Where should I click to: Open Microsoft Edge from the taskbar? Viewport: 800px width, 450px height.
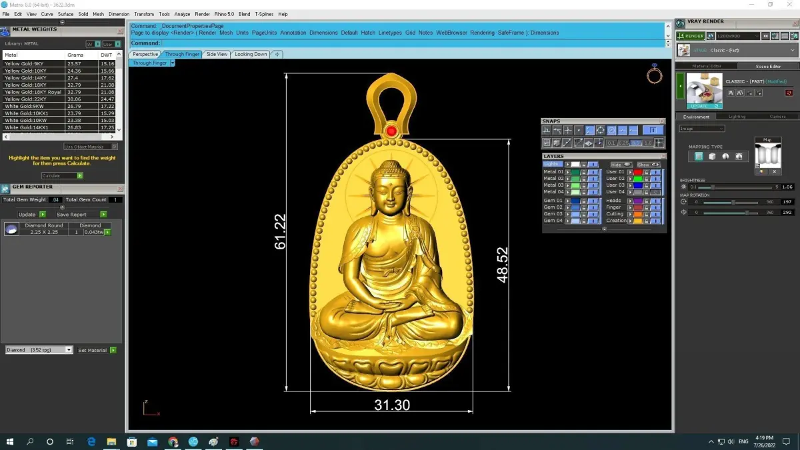tap(91, 441)
